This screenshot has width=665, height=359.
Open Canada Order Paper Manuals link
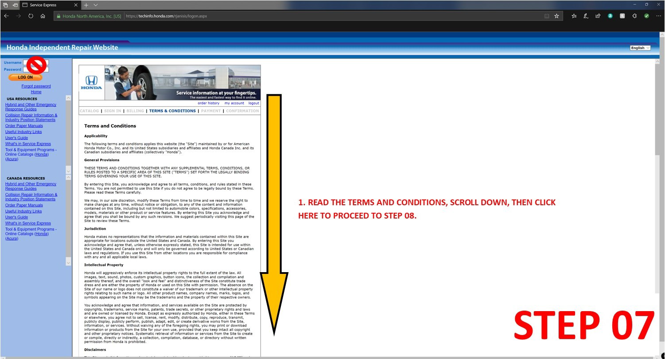click(24, 205)
